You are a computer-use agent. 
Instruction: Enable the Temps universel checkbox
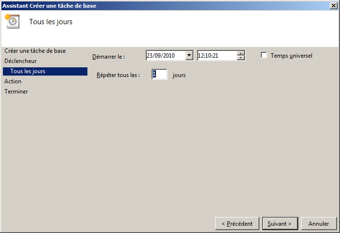(x=264, y=55)
